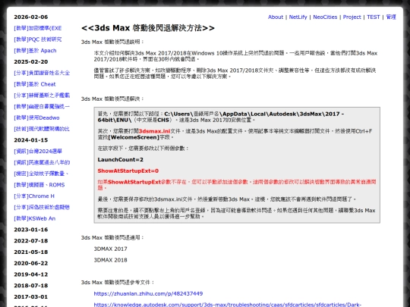
Task: Open the About link in top navigation
Action: pos(276,17)
